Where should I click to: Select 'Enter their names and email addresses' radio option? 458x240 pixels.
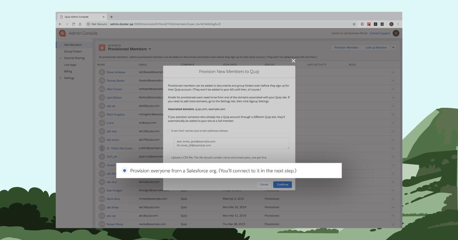coord(168,131)
